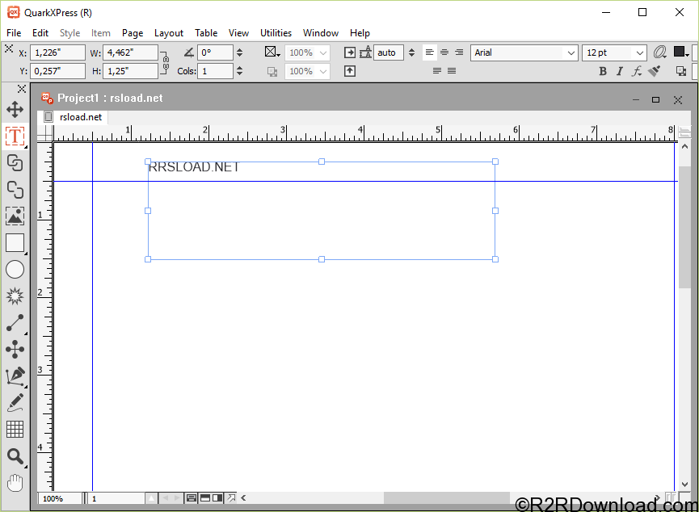
Task: Toggle Italic text style
Action: click(620, 71)
